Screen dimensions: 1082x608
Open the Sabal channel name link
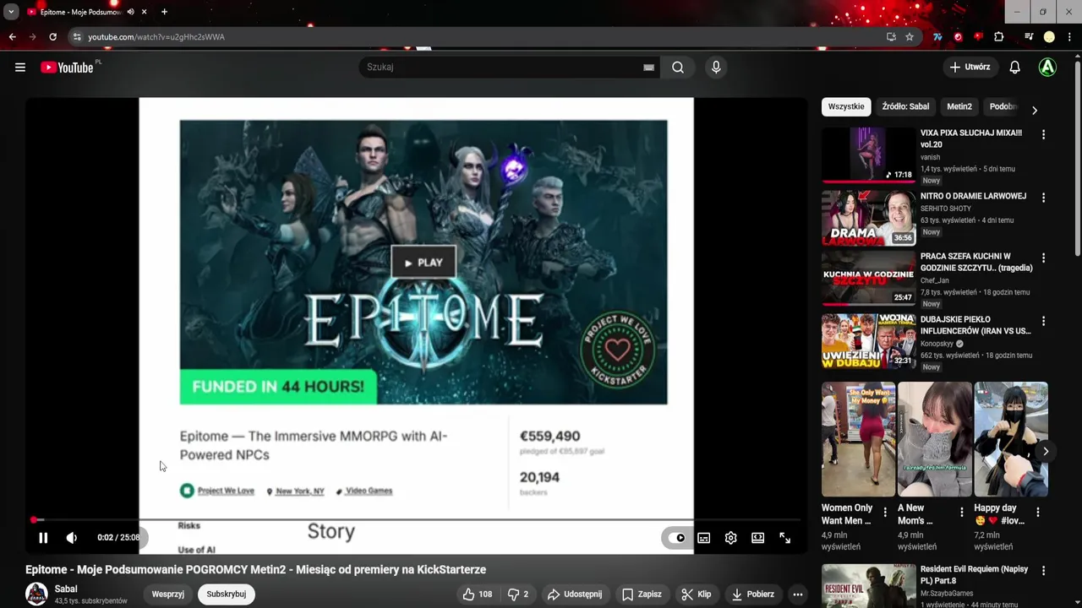click(66, 589)
